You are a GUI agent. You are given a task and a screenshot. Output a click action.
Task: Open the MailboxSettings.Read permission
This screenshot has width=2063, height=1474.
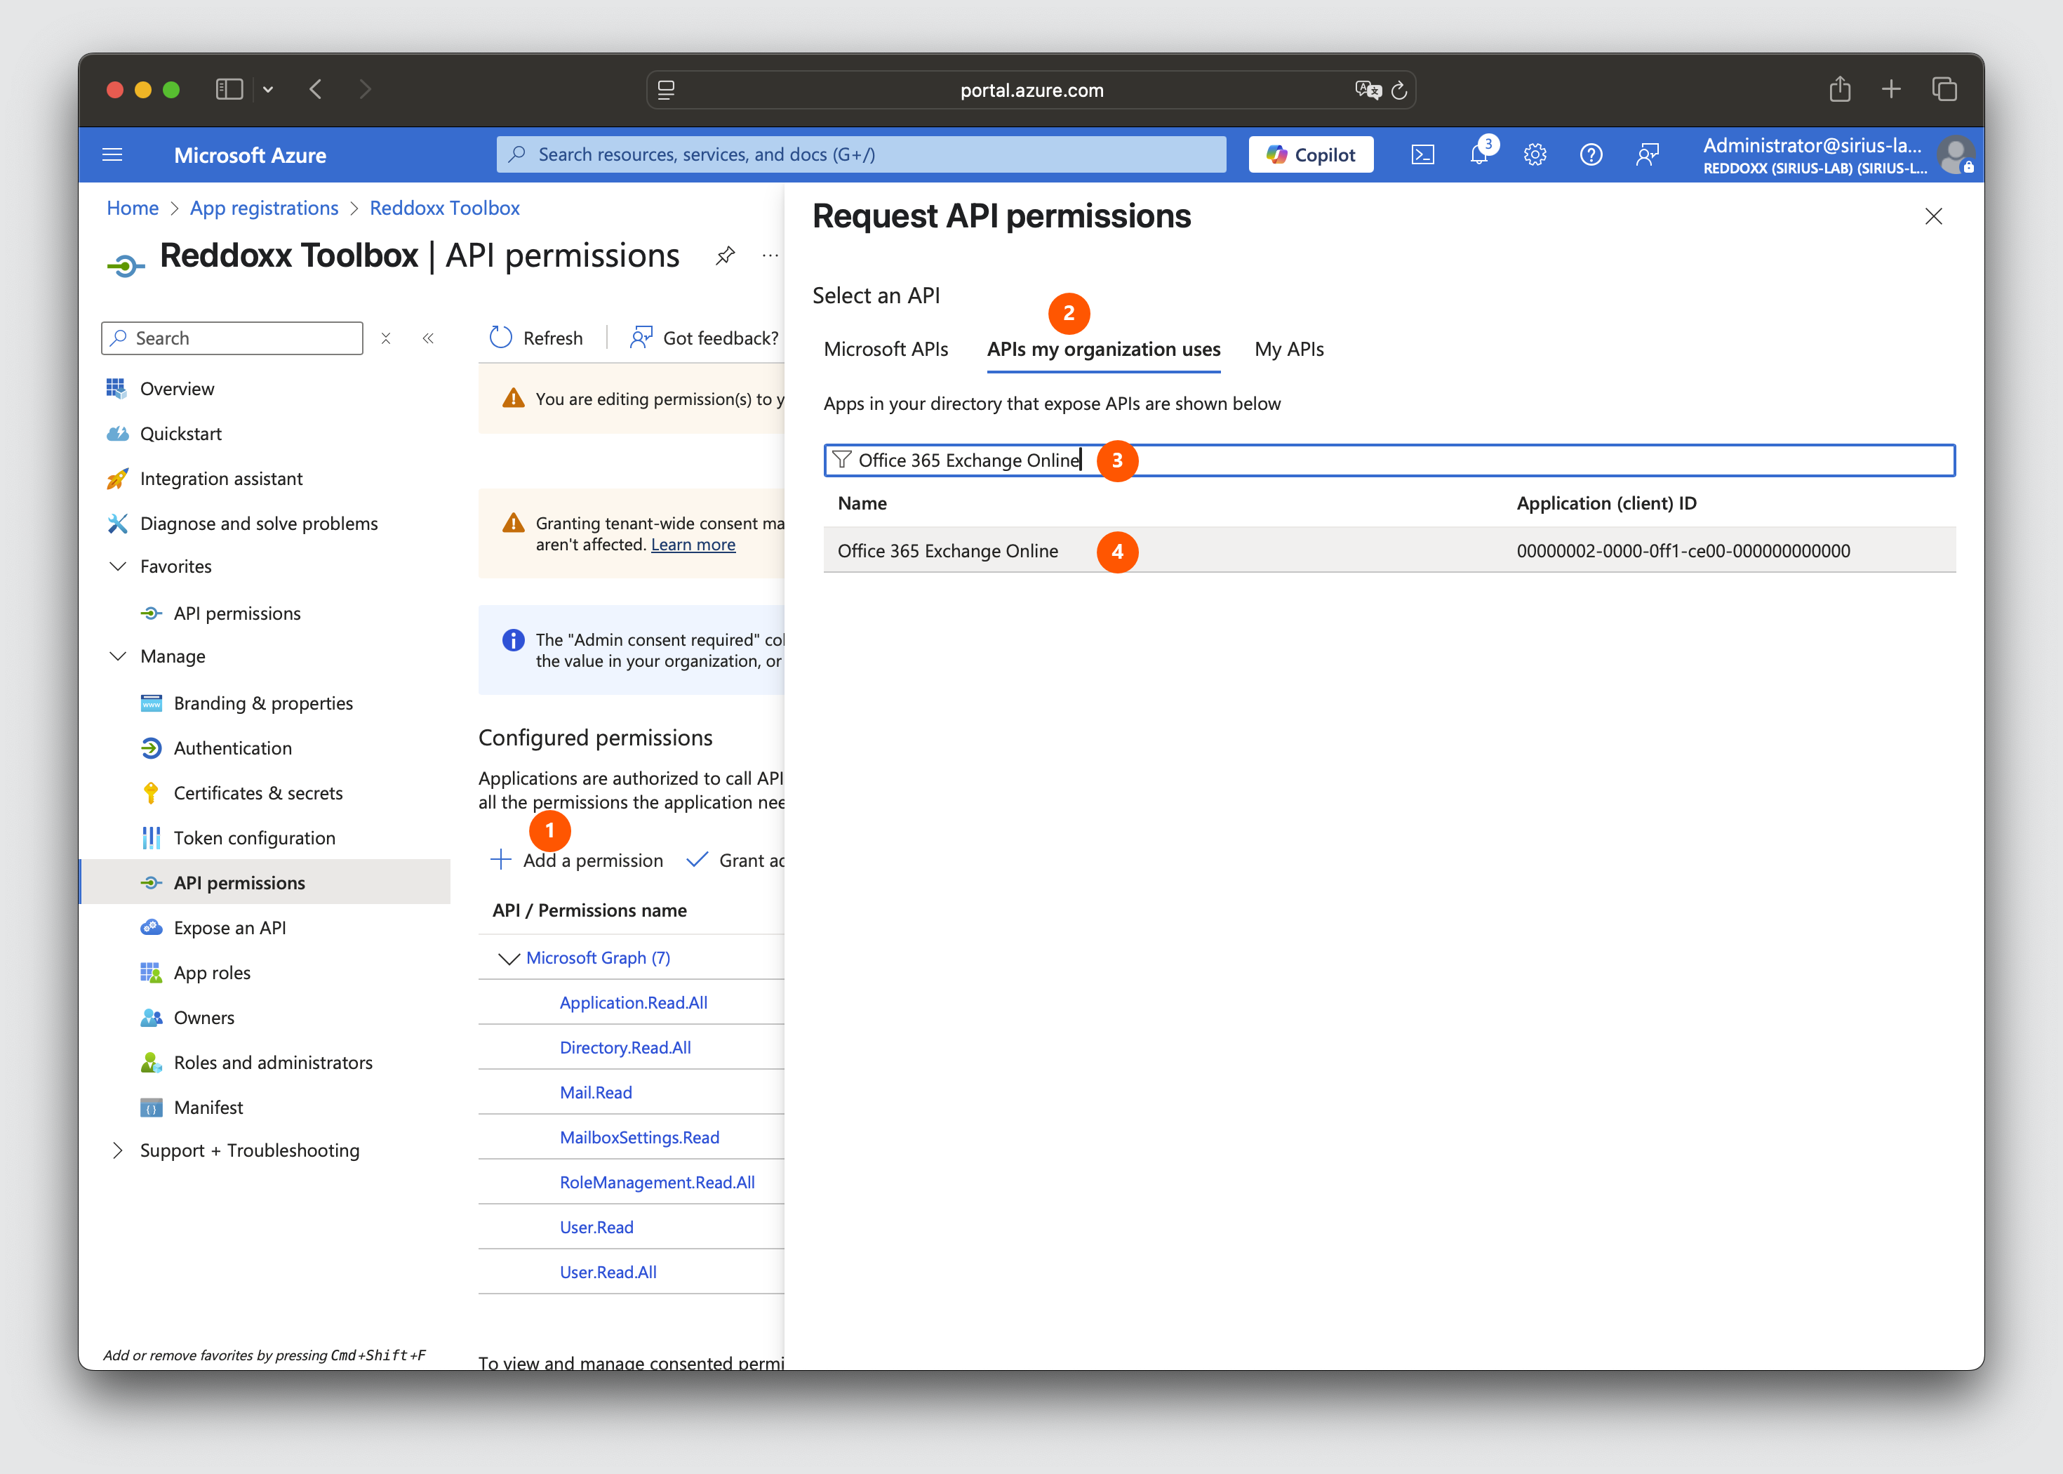click(639, 1137)
